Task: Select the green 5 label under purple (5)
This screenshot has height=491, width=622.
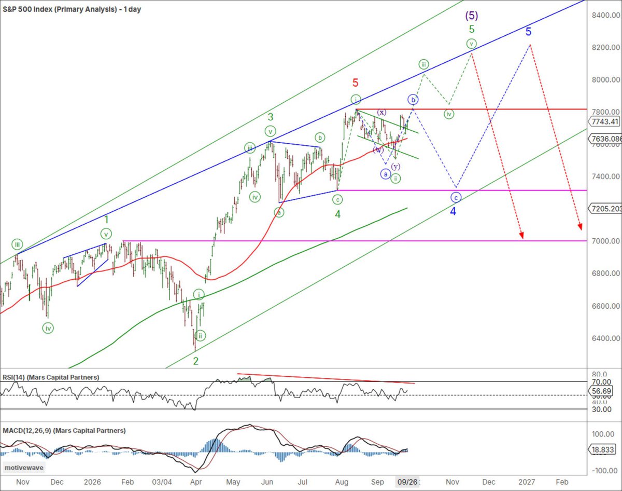Action: pyautogui.click(x=471, y=30)
